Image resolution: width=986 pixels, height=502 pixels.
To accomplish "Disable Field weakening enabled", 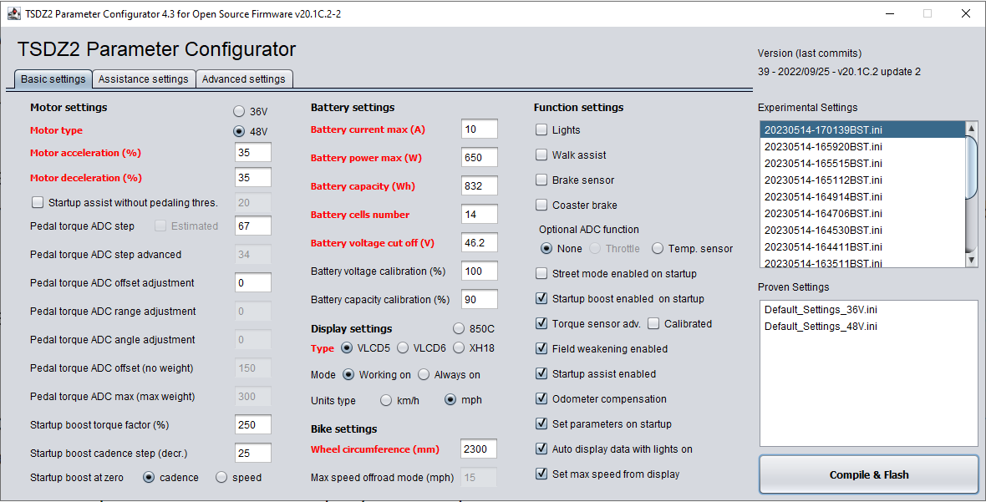I will [541, 348].
